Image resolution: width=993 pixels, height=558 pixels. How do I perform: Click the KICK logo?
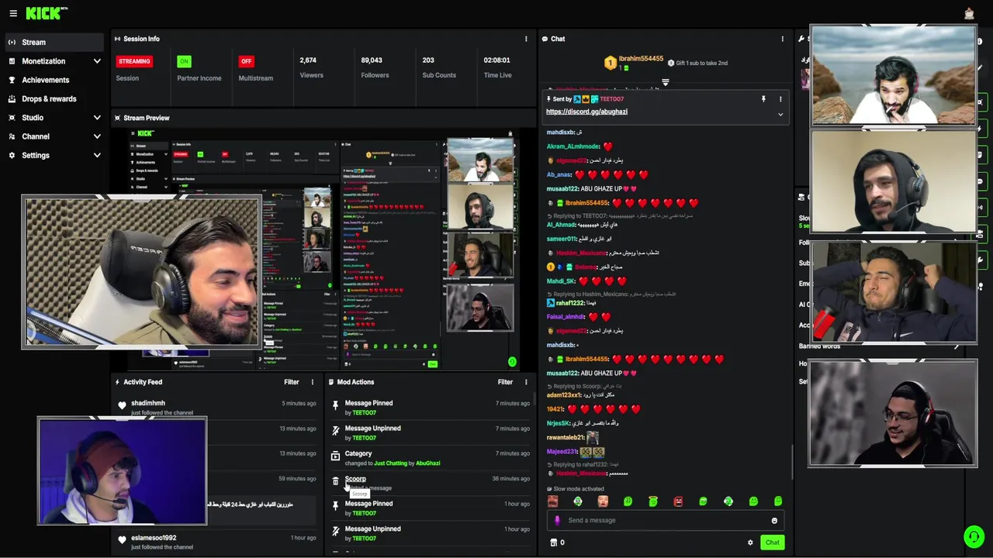click(x=47, y=13)
